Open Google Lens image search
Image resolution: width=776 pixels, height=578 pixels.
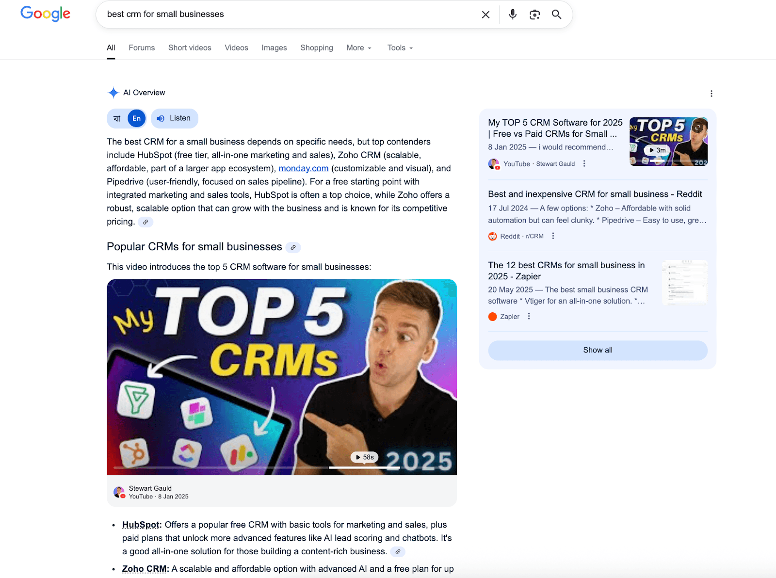click(534, 15)
